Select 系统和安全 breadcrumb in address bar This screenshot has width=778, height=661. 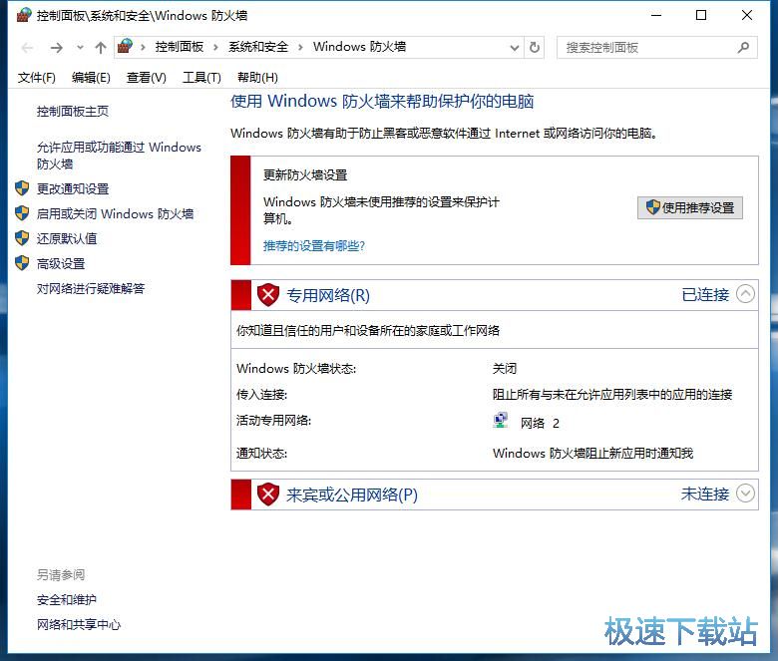tap(258, 47)
